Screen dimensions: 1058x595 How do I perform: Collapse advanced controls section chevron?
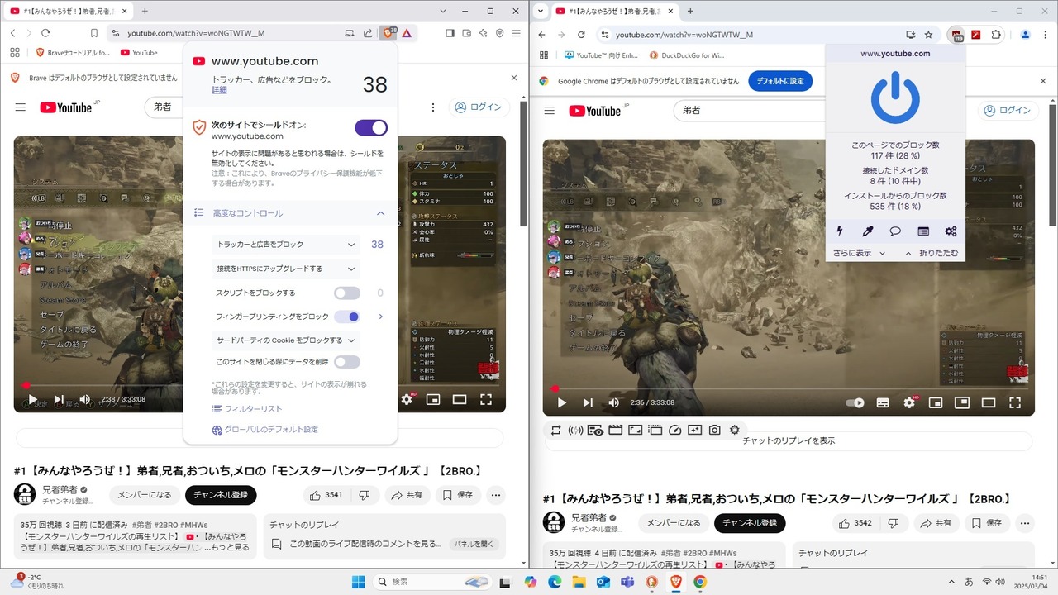[380, 213]
